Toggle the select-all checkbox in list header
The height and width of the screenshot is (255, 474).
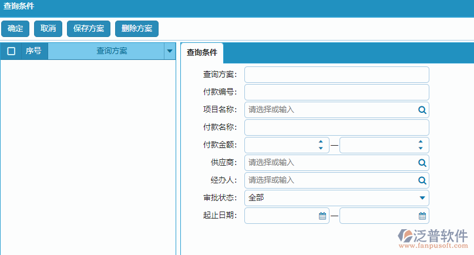coord(11,51)
